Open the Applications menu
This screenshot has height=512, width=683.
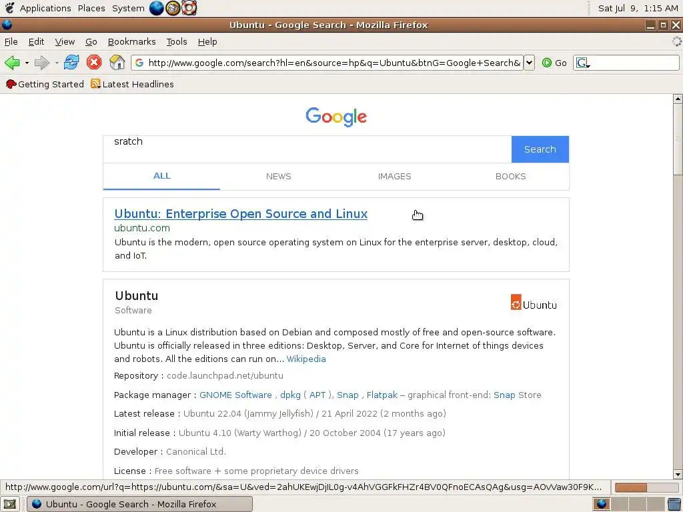tap(45, 8)
